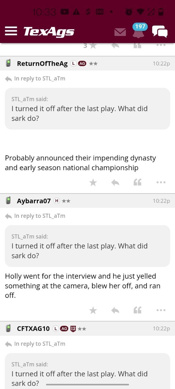This screenshot has width=175, height=389.
Task: Open CFTXAG10 user profile
Action: pyautogui.click(x=33, y=329)
